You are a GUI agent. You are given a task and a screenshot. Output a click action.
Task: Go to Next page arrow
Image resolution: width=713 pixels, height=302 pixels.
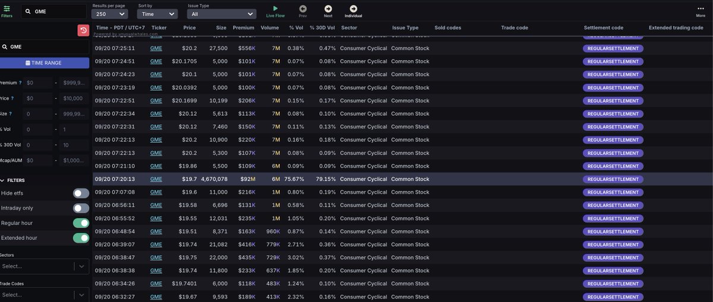point(328,8)
